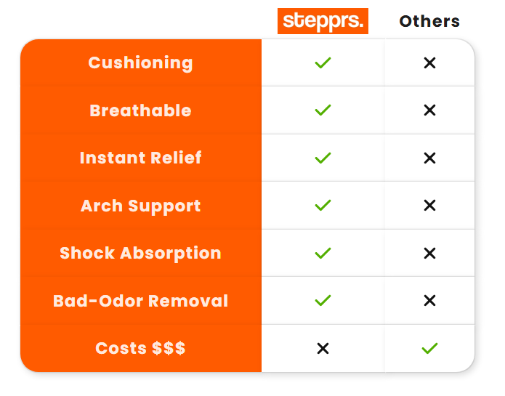
Task: Click the black X in Arch Support row
Action: tap(429, 206)
